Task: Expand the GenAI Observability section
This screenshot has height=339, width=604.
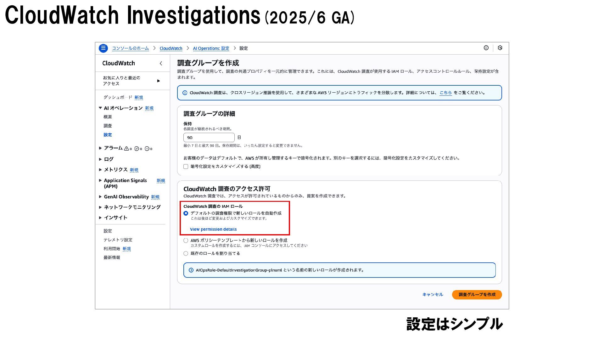Action: tap(126, 197)
